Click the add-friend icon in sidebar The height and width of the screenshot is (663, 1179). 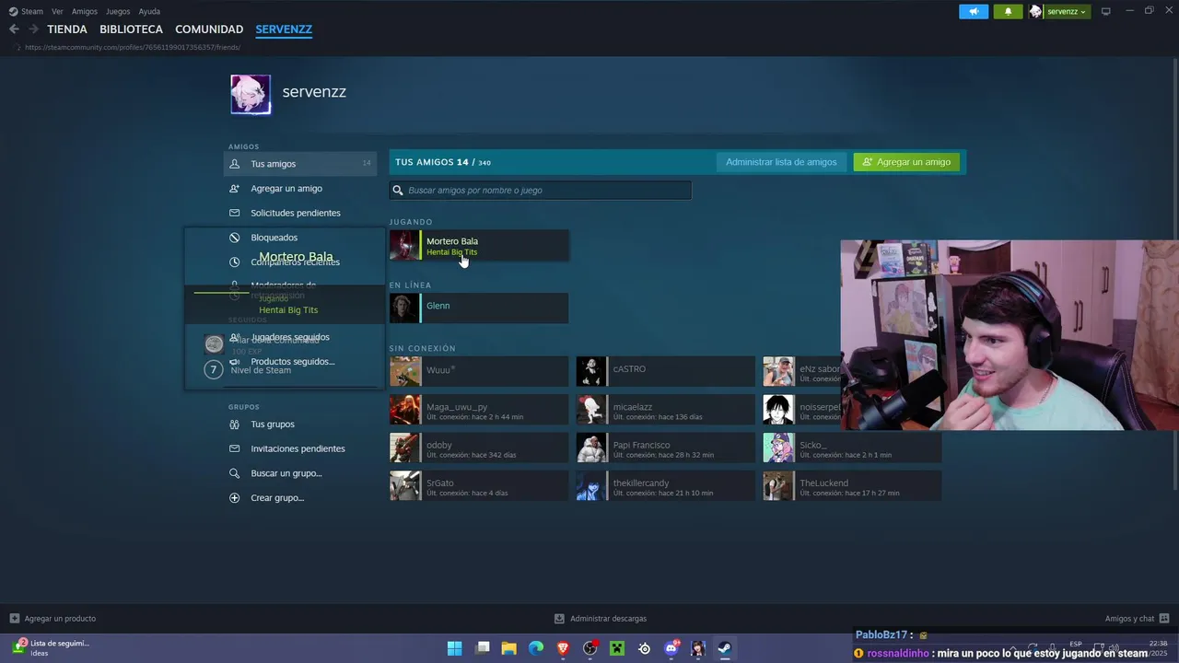[234, 189]
